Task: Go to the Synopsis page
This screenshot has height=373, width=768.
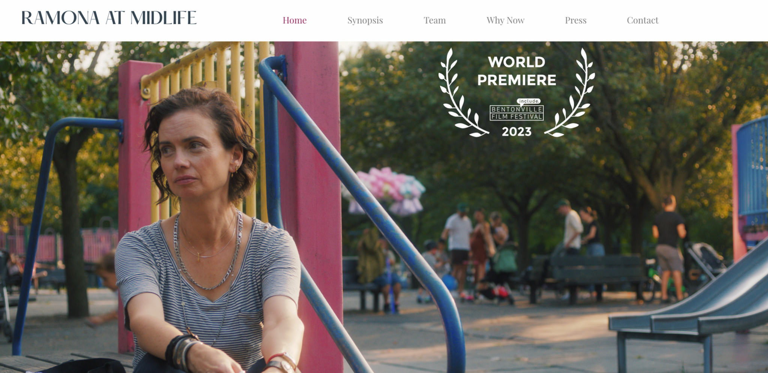Action: coord(365,20)
